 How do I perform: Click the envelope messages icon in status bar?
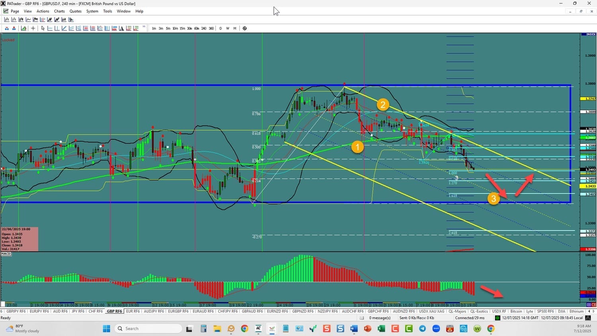click(x=362, y=318)
